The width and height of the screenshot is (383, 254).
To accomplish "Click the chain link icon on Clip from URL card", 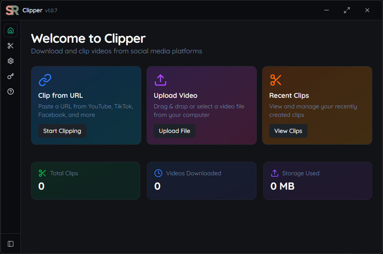I will [x=45, y=80].
